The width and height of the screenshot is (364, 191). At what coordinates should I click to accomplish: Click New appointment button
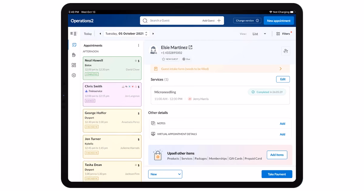click(278, 21)
